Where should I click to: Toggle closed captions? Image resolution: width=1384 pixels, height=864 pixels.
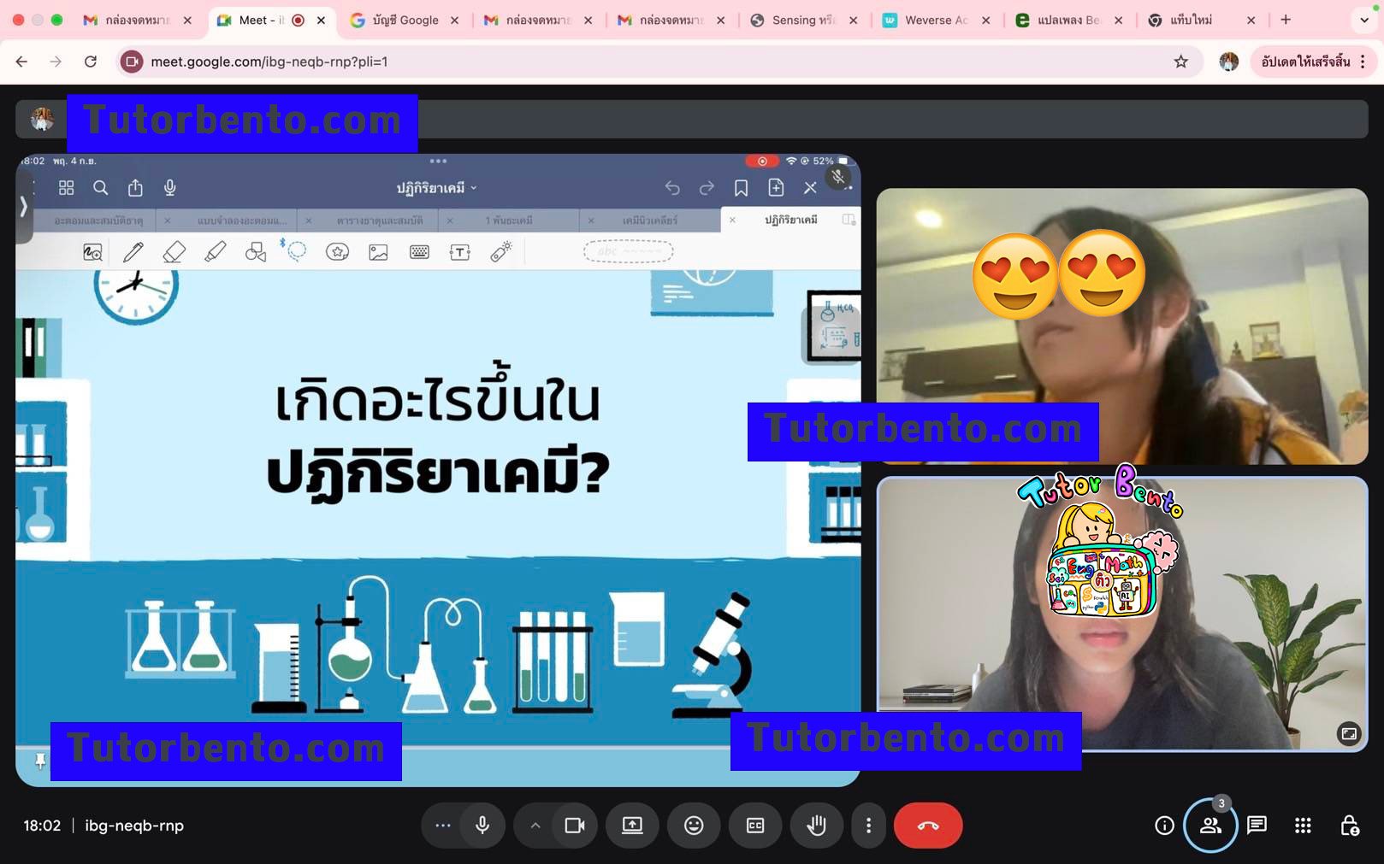click(x=755, y=826)
